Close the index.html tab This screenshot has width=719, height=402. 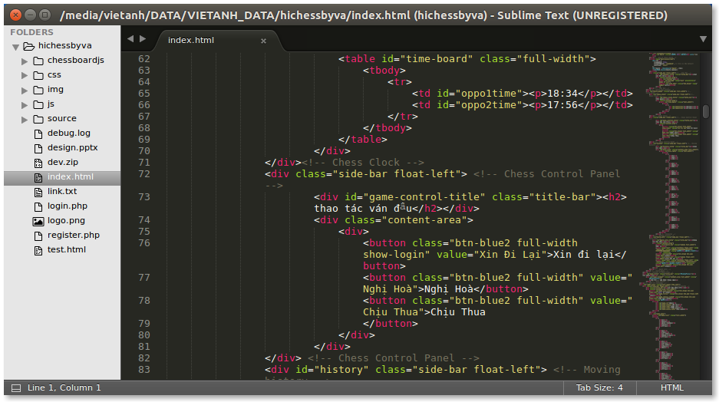click(263, 41)
